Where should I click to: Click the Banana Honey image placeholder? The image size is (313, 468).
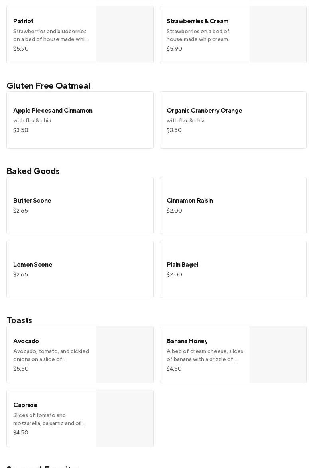point(278,355)
